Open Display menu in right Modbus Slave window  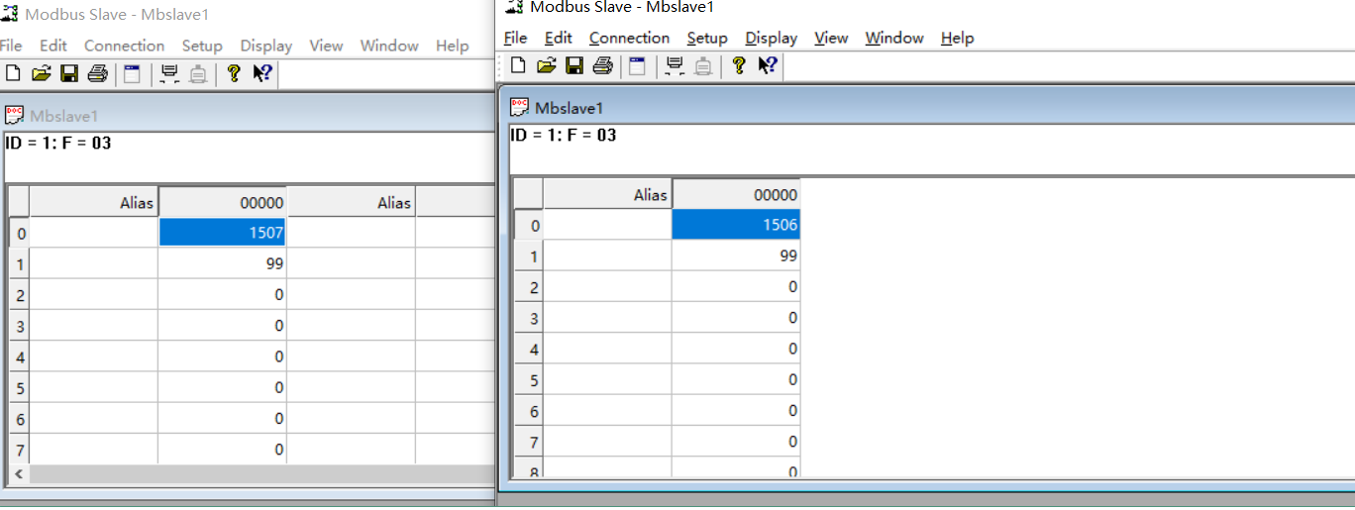(772, 38)
